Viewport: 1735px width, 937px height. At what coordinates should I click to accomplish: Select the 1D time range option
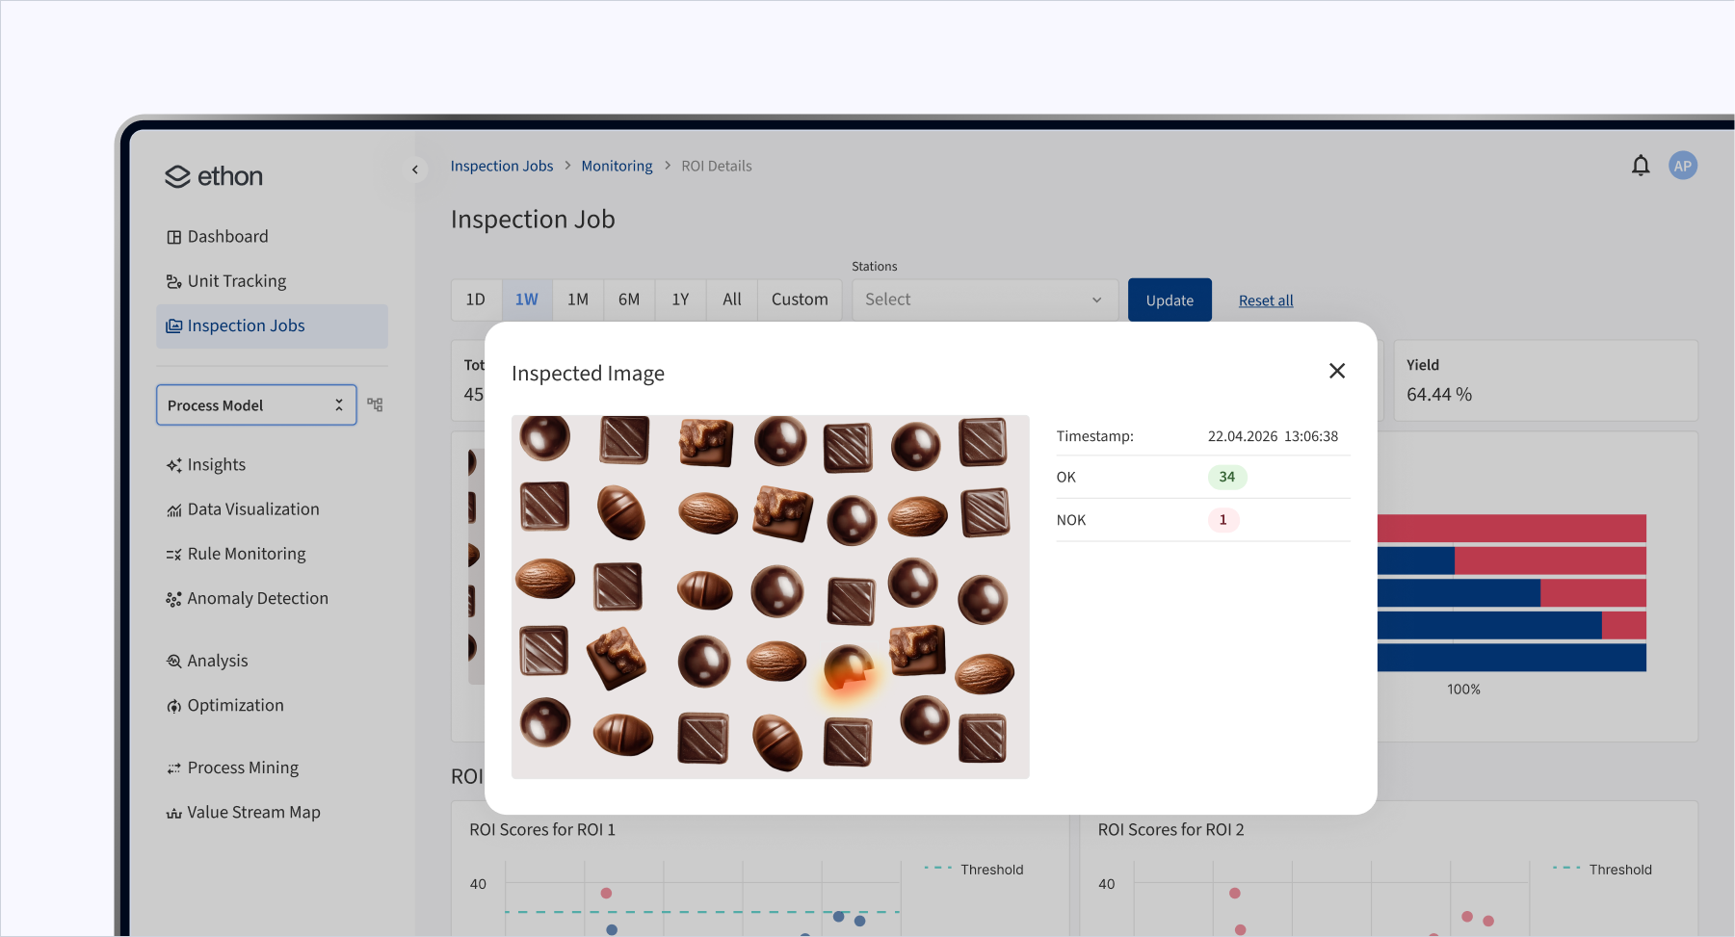(x=476, y=299)
